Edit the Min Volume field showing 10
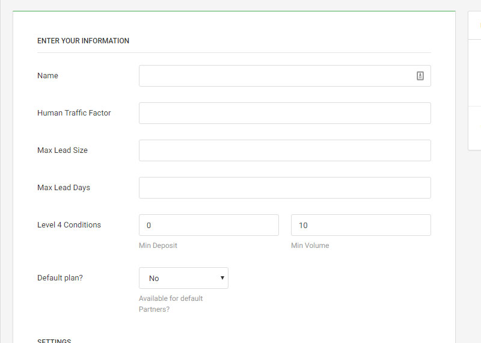 (361, 225)
